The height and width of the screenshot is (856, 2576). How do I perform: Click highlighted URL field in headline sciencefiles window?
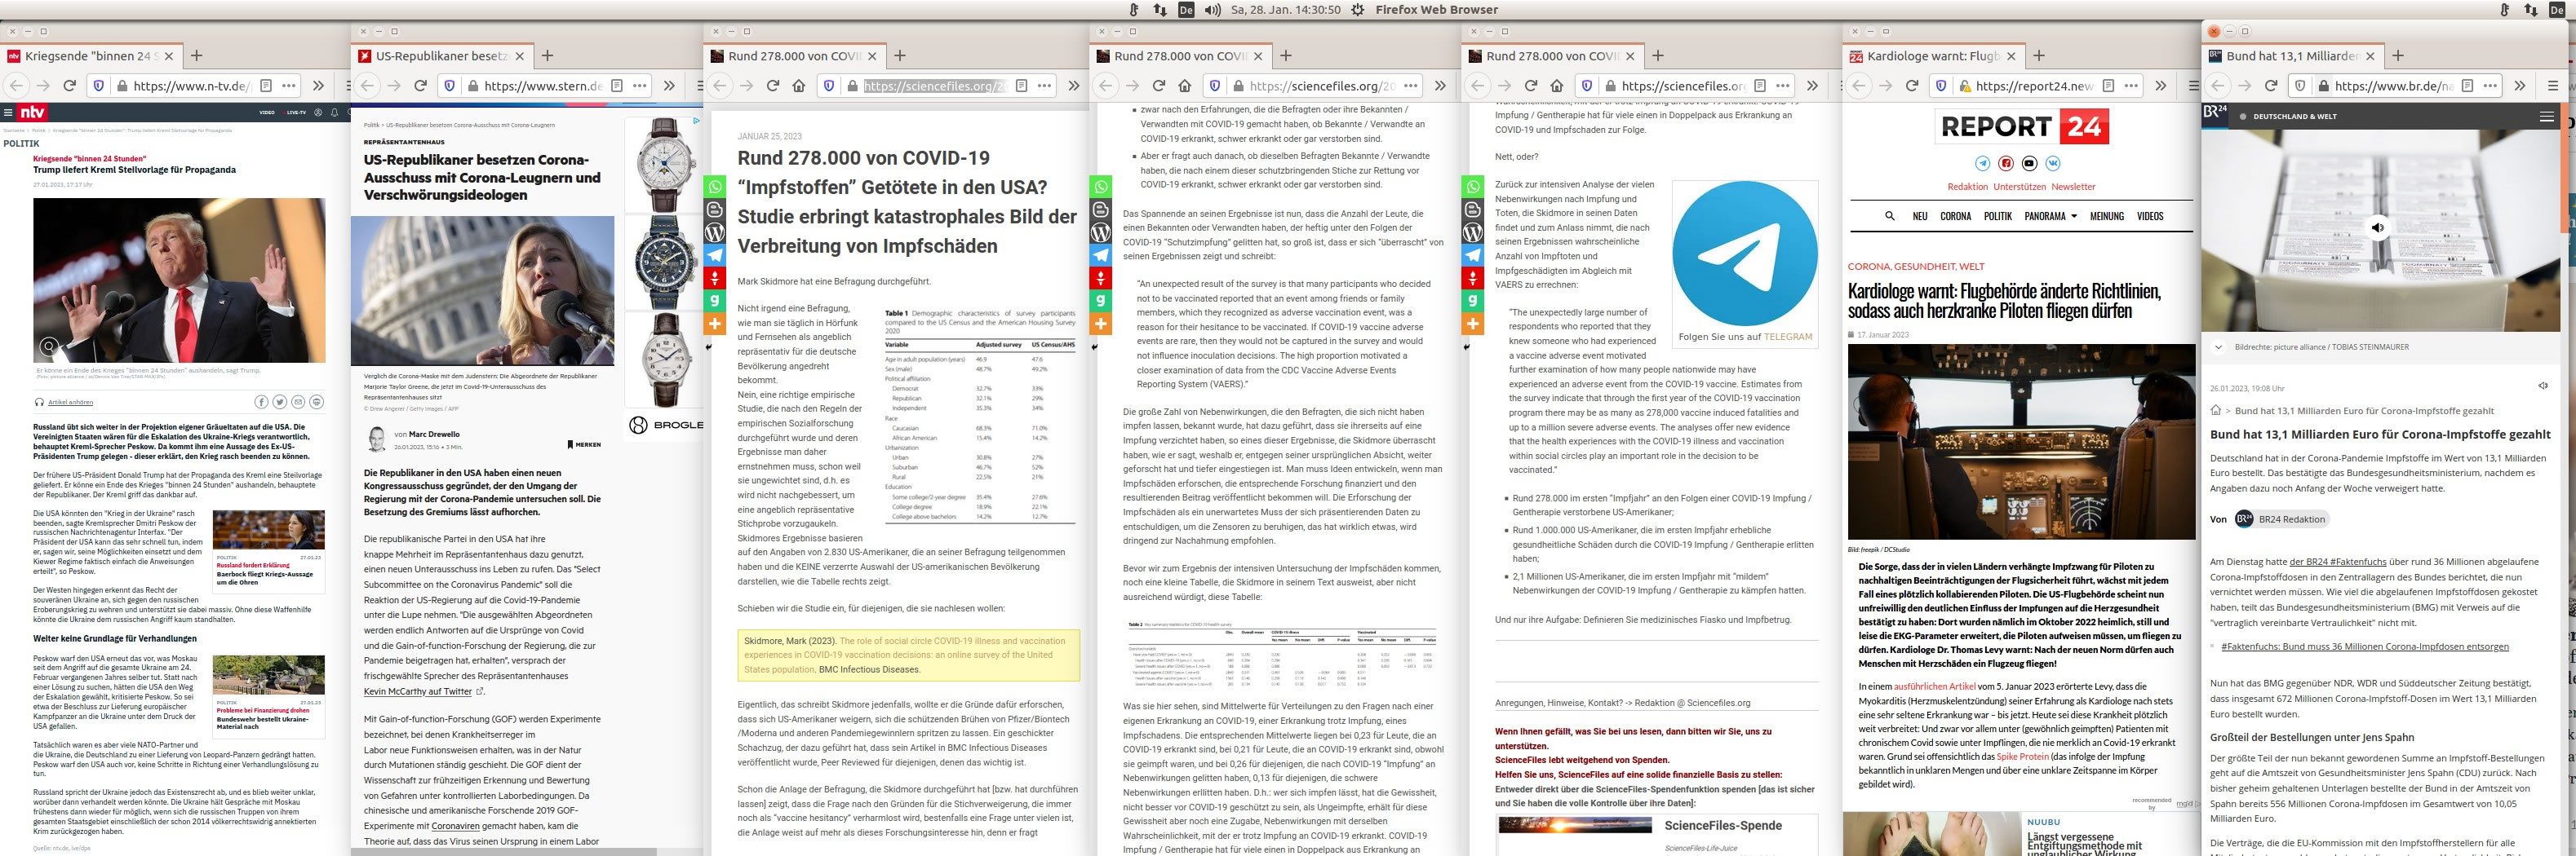[x=935, y=86]
